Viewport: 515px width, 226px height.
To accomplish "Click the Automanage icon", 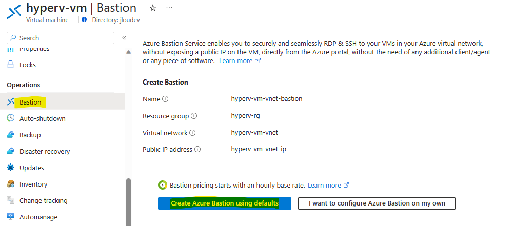I will [10, 216].
